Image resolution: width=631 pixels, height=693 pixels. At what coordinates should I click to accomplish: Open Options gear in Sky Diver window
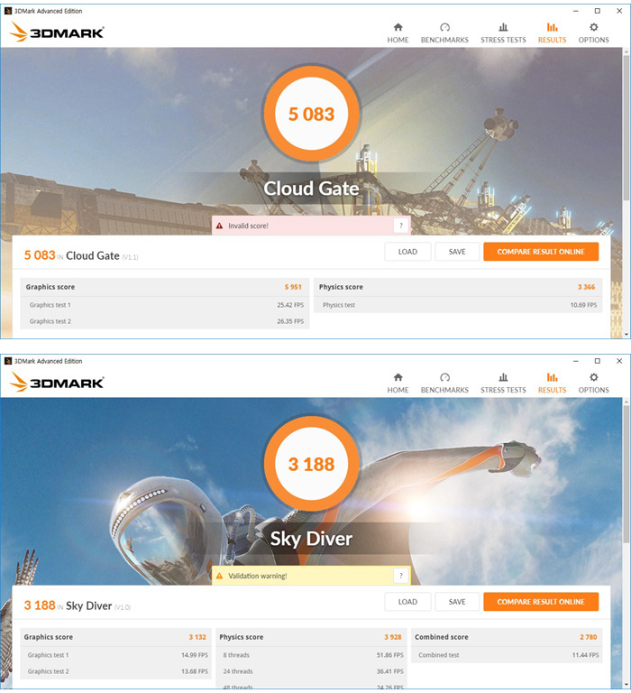tap(593, 377)
